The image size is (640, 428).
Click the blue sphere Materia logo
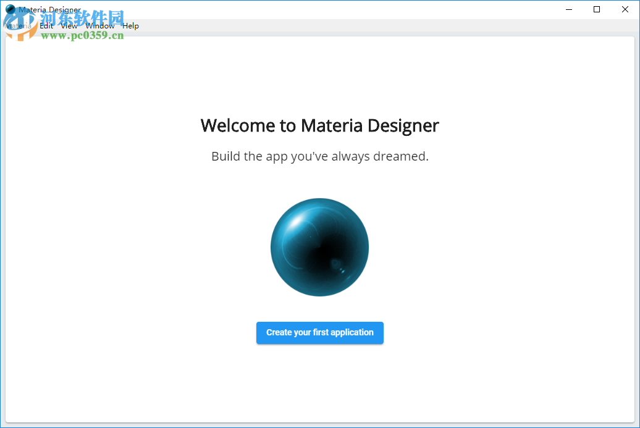coord(319,247)
